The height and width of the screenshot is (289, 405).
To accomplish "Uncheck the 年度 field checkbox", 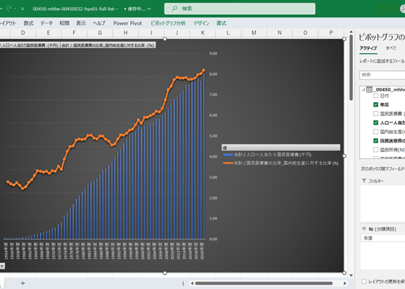I will click(376, 105).
